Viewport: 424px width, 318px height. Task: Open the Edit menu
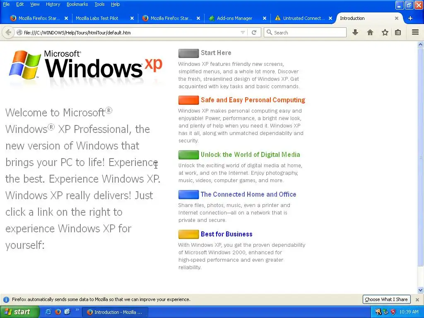(20, 4)
